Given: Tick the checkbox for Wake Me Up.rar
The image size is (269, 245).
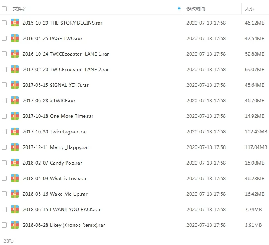Looking at the screenshot, I should (4, 194).
